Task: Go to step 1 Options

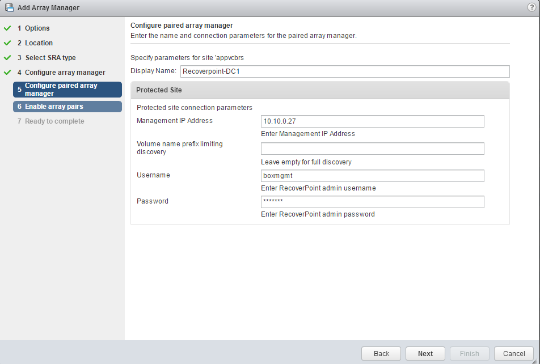Action: click(x=37, y=28)
